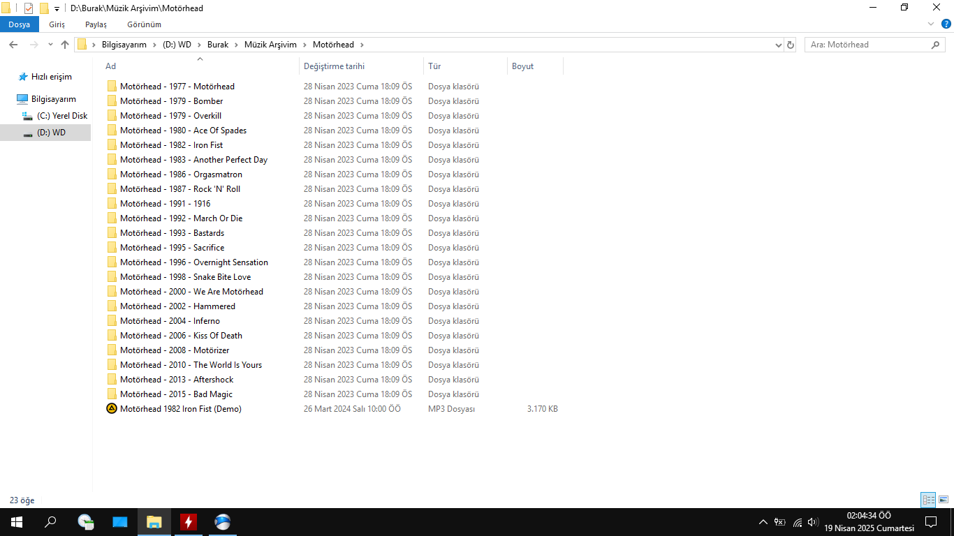Click the search magnifier icon

(936, 45)
